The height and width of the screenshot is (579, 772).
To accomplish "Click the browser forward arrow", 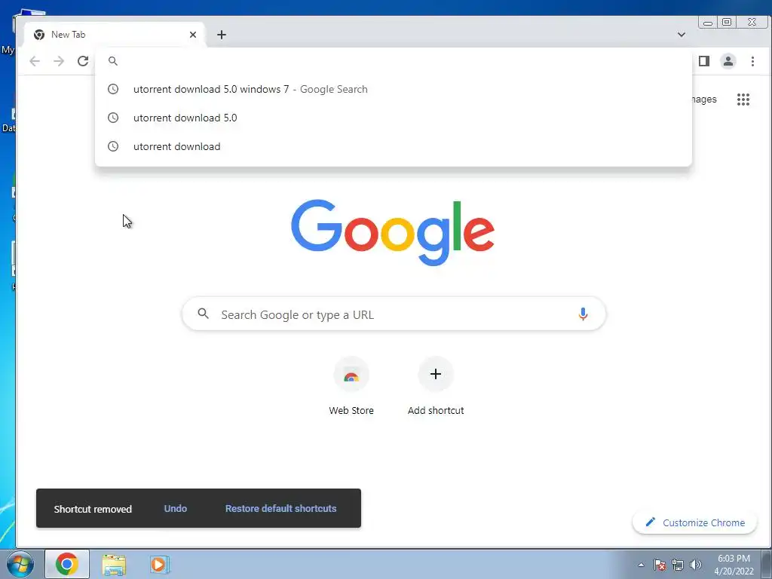I will click(x=59, y=61).
